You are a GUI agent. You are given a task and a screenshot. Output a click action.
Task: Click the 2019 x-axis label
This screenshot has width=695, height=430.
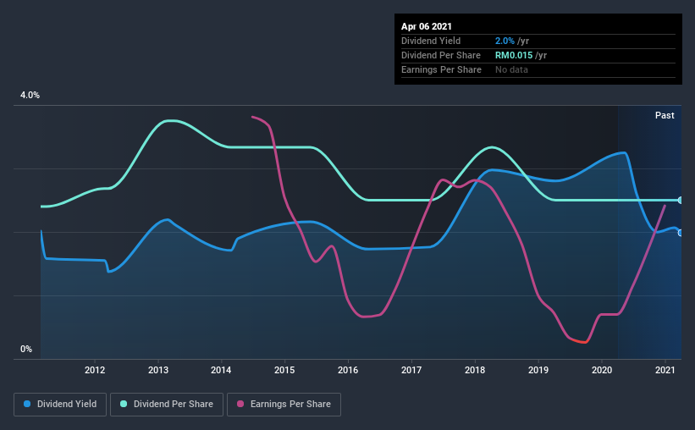(x=538, y=370)
